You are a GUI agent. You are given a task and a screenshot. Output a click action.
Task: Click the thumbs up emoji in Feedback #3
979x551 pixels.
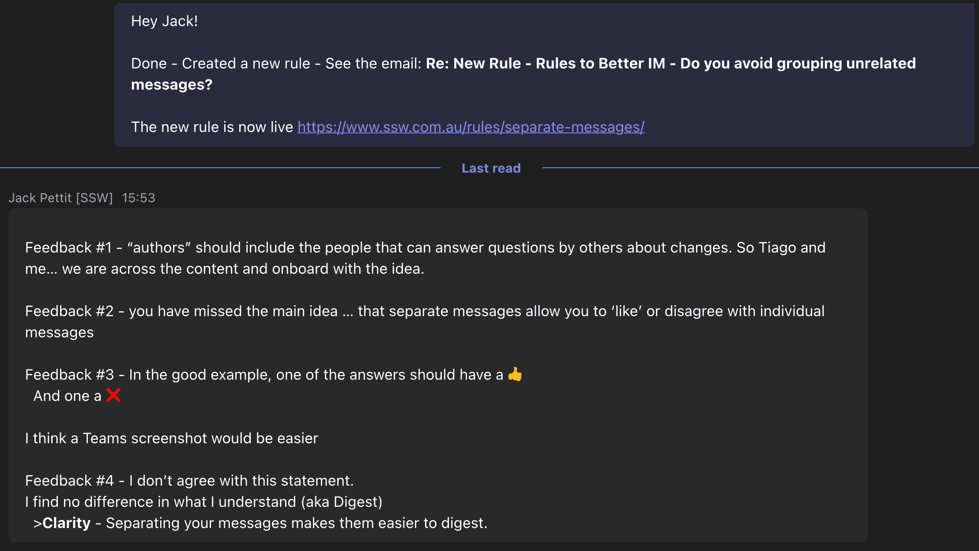pos(515,374)
